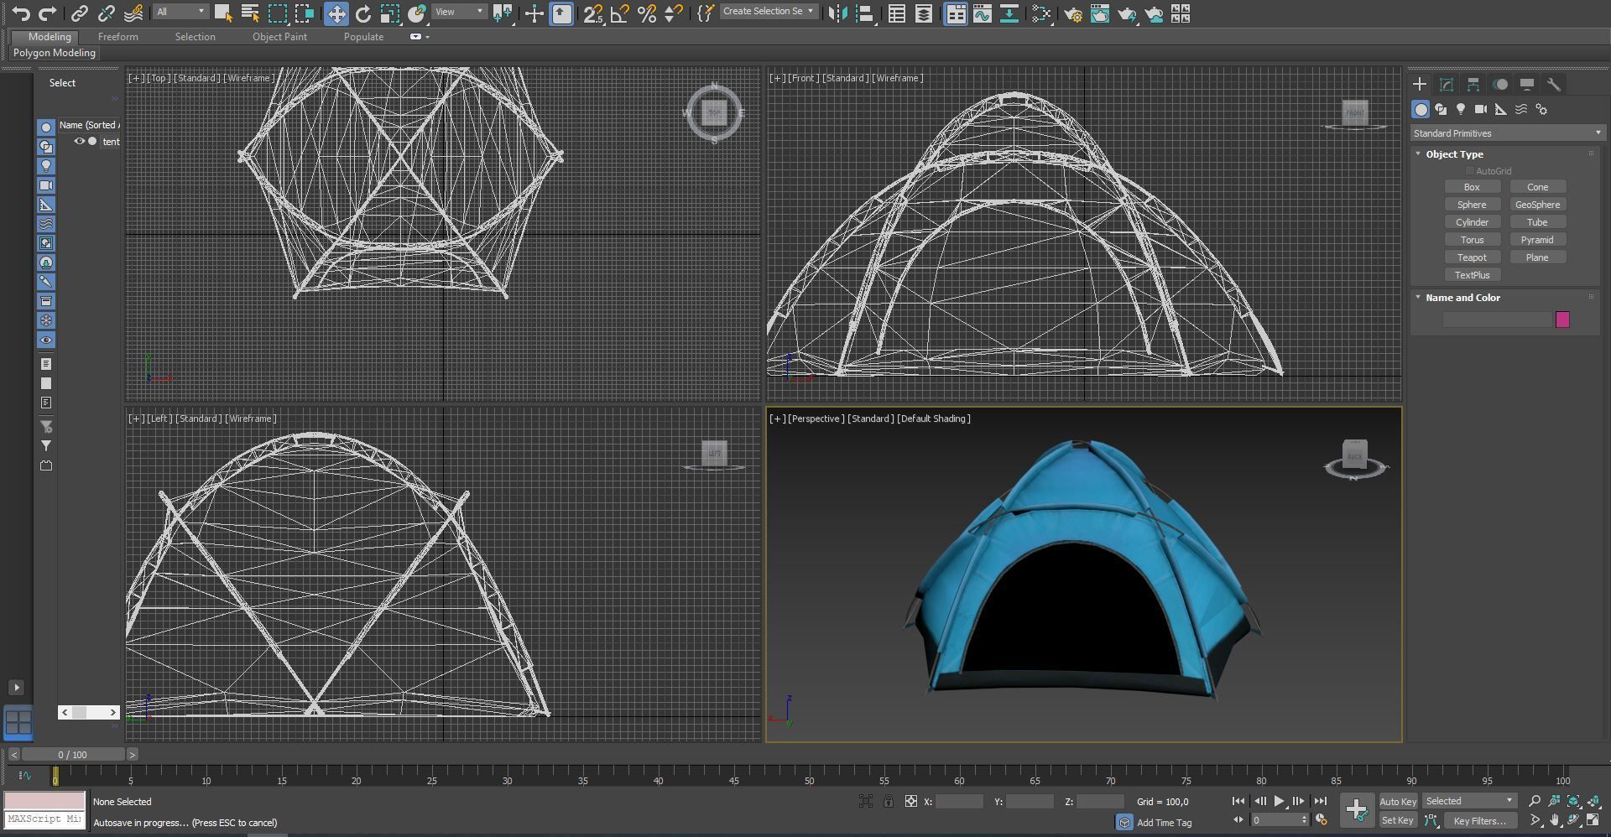Toggle Auto Key animation mode
1611x837 pixels.
[x=1398, y=802]
